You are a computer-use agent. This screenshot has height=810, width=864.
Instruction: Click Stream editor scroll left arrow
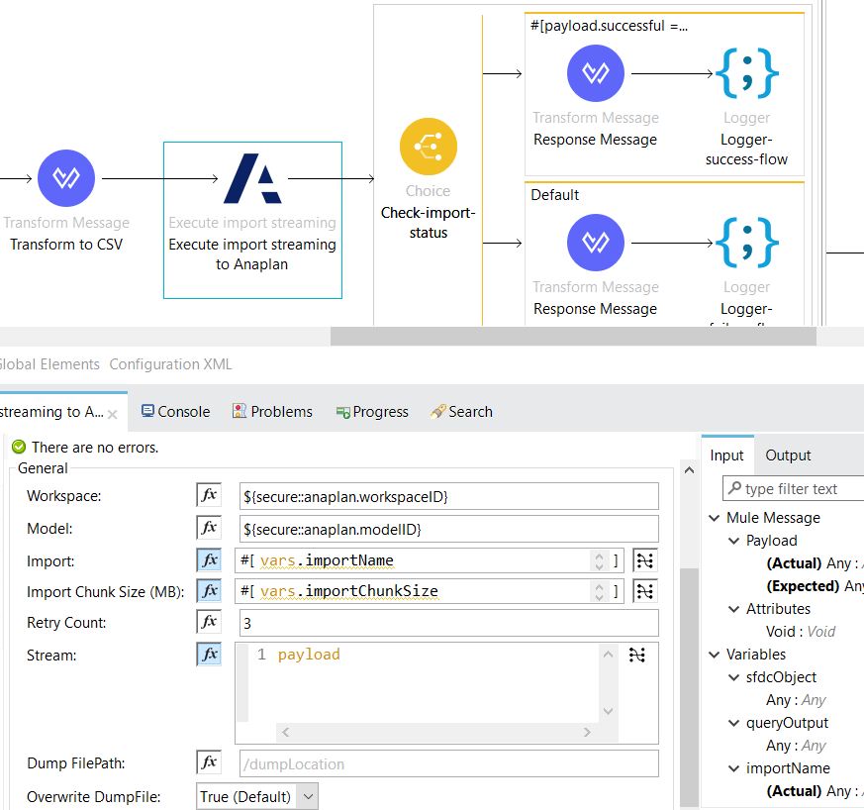pos(285,732)
